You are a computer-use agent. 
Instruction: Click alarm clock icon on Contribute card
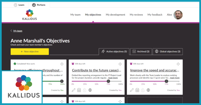click(x=73, y=64)
